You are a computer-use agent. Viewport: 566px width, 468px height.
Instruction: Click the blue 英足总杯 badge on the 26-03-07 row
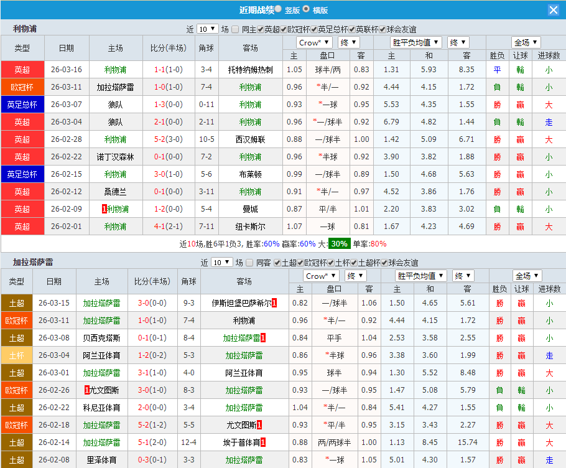coord(22,105)
